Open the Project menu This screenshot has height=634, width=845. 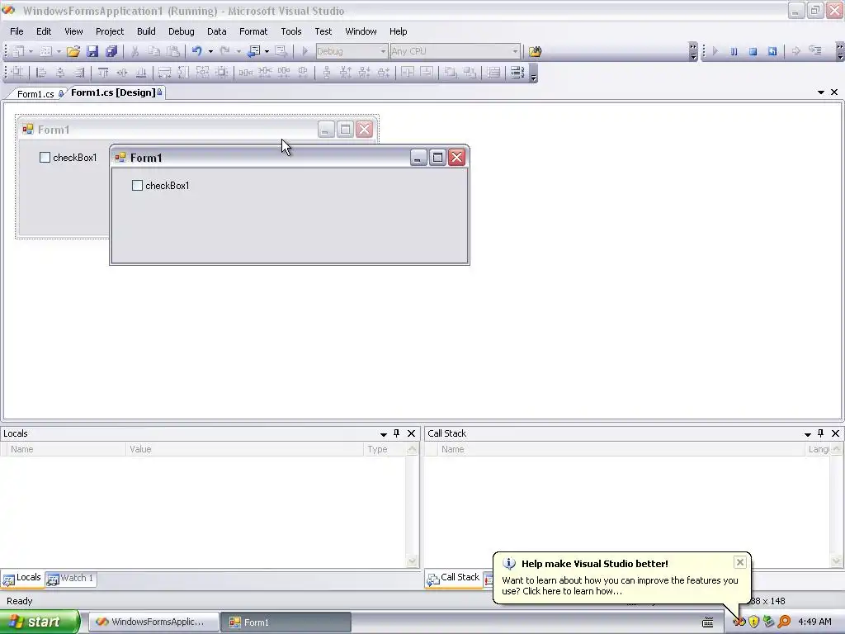[110, 31]
